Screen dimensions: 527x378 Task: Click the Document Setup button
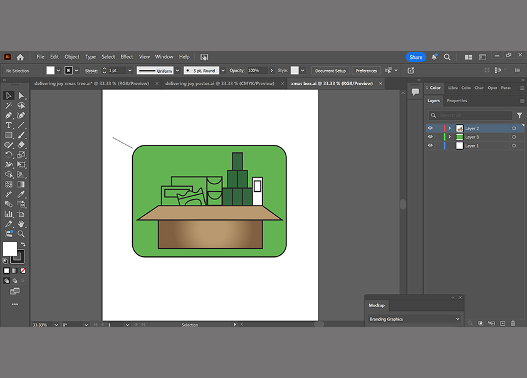tap(330, 71)
